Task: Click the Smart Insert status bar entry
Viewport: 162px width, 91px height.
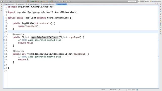Action: click(113, 90)
